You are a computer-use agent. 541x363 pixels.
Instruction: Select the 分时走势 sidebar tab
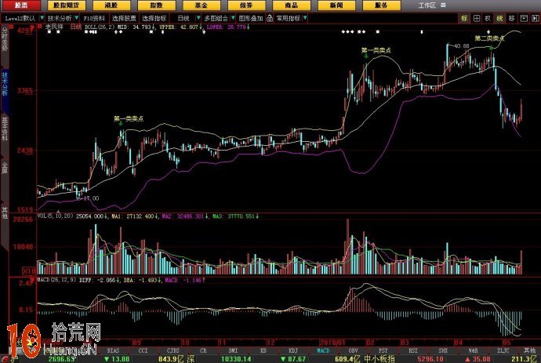pyautogui.click(x=5, y=39)
